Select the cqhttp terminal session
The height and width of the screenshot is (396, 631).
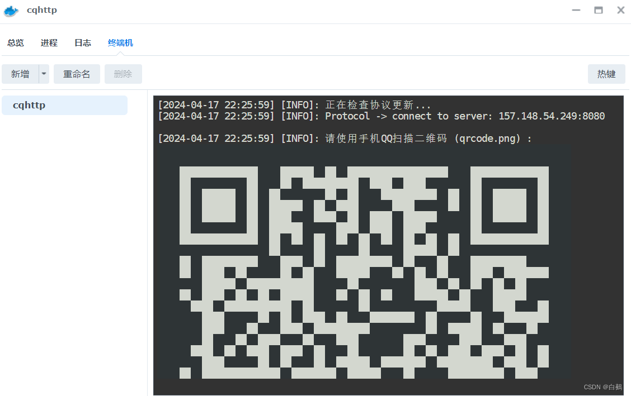pyautogui.click(x=64, y=105)
